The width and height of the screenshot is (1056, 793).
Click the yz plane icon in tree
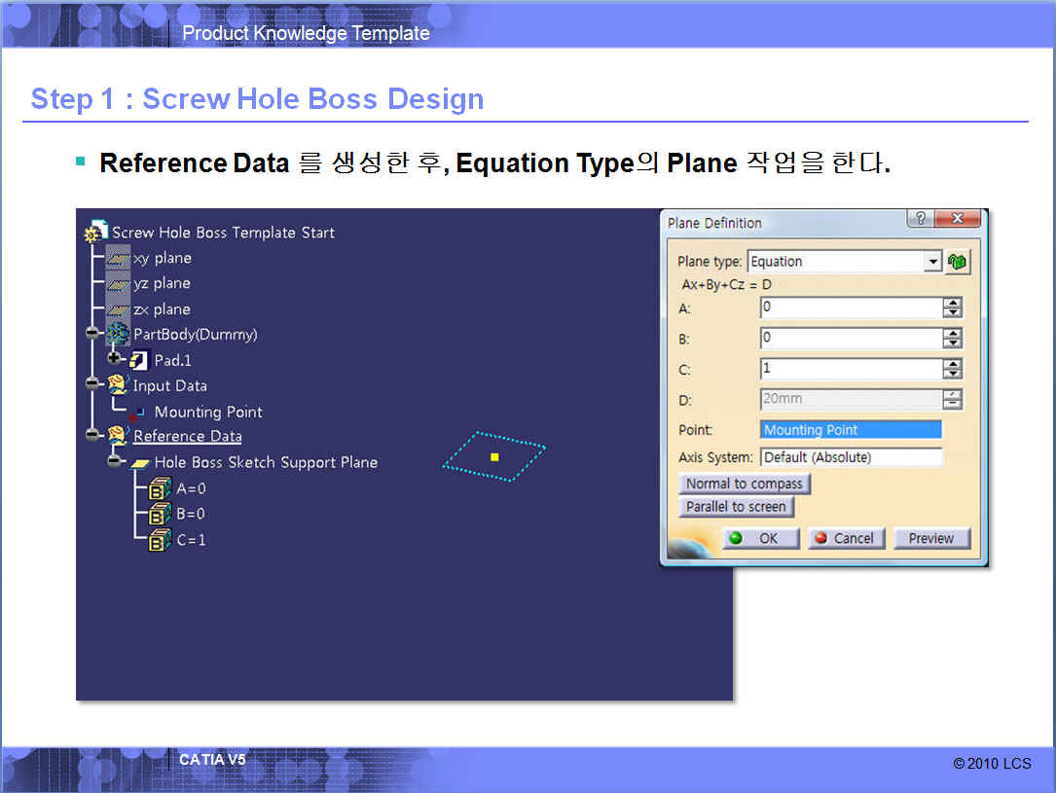[118, 284]
